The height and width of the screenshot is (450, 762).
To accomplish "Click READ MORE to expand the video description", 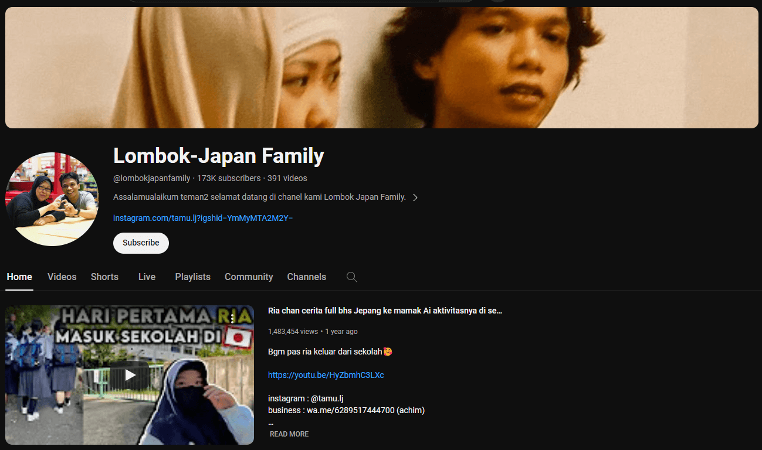I will tap(289, 434).
